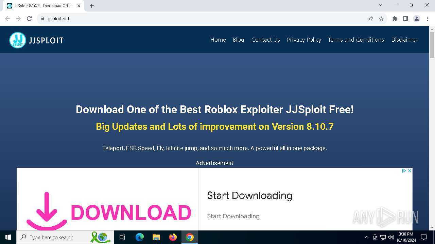Open the Privacy Policy page

tap(304, 40)
